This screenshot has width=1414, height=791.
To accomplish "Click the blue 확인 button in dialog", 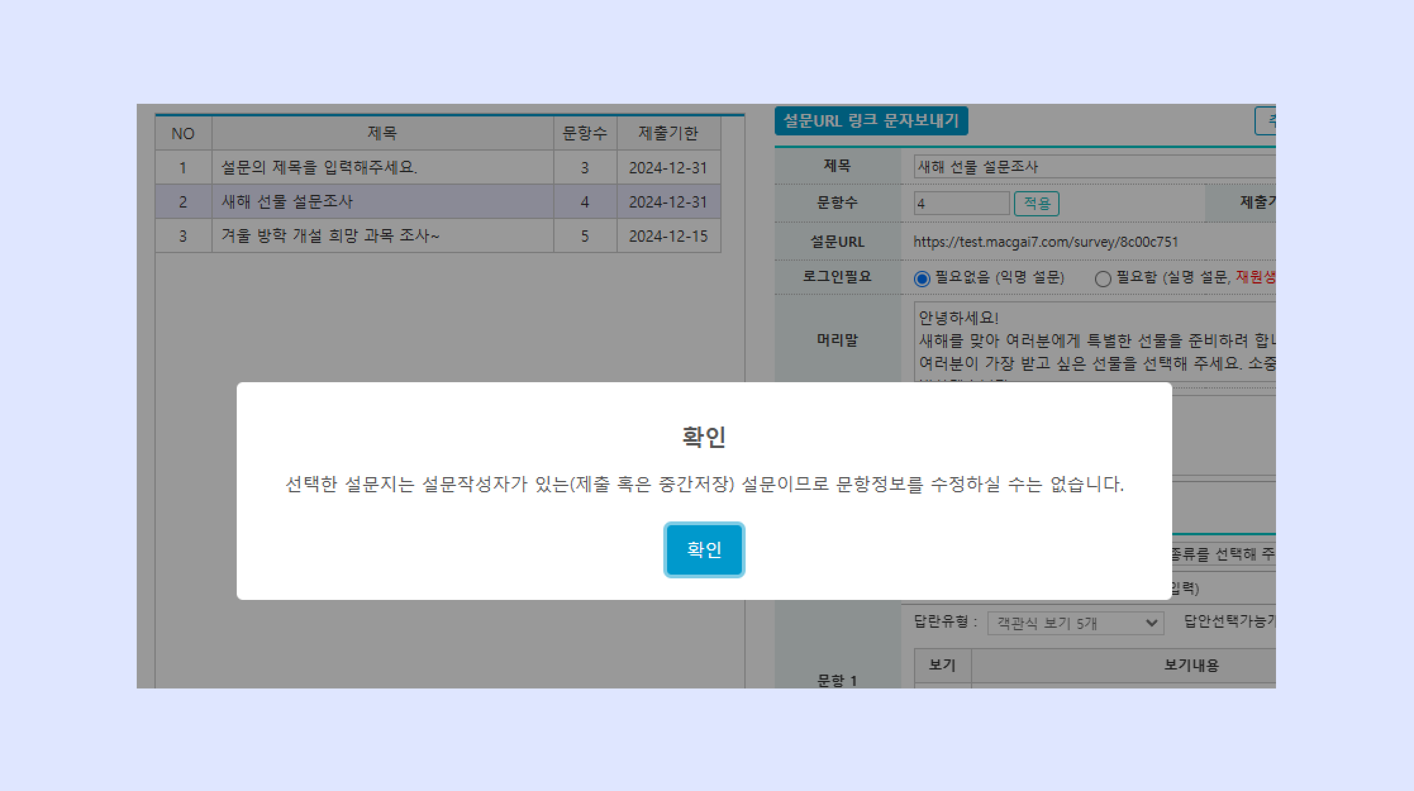I will pyautogui.click(x=704, y=550).
